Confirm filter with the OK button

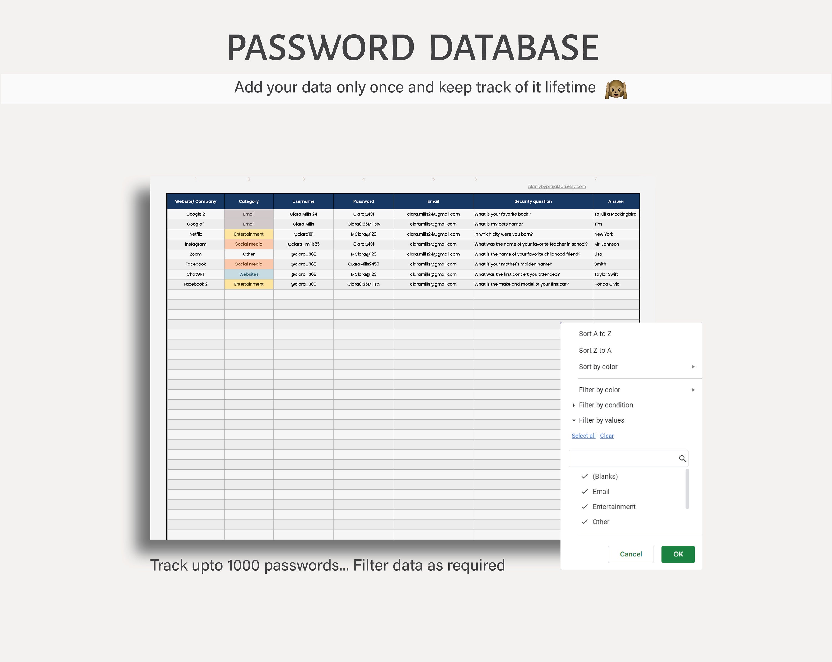678,554
